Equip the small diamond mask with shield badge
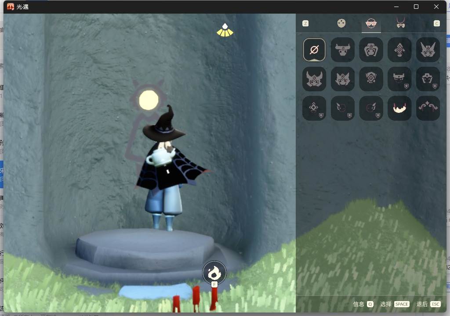This screenshot has height=316, width=450. [x=314, y=108]
